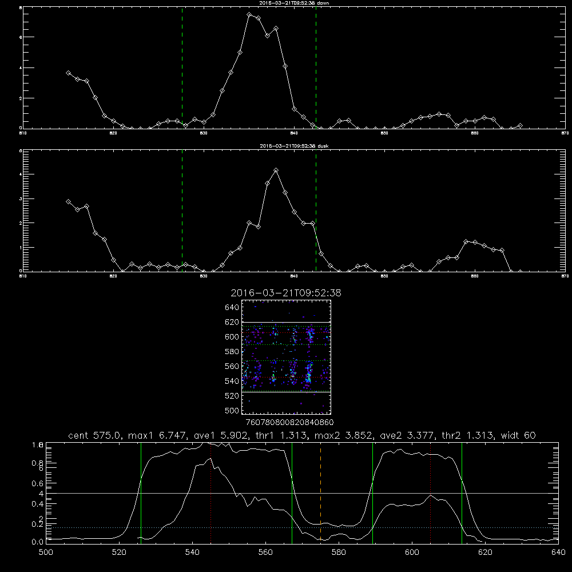This screenshot has width=572, height=572.
Task: Click the right green dashed line in the dusk plot
Action: click(316, 210)
